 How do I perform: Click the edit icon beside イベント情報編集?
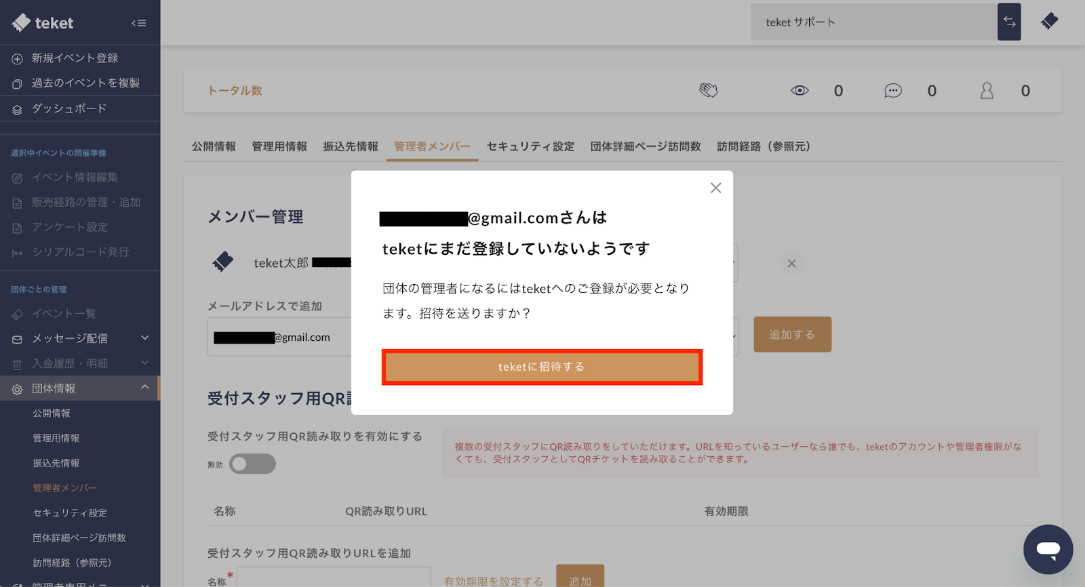tap(18, 178)
